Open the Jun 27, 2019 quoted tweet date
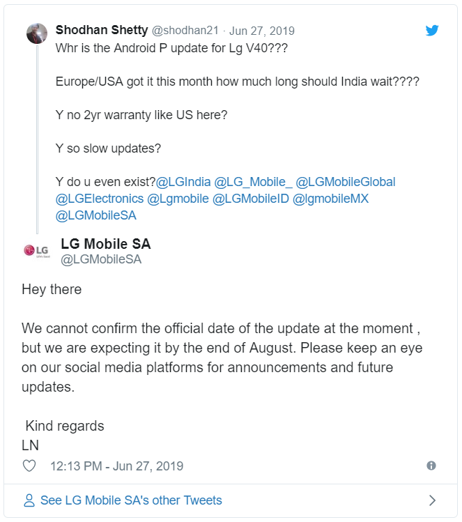Viewport: 462px width, 522px height. pos(261,31)
